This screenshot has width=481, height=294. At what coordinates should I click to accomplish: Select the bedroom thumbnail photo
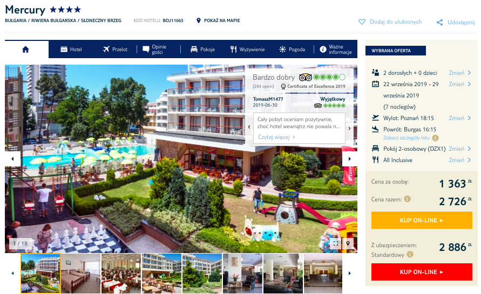click(80, 273)
